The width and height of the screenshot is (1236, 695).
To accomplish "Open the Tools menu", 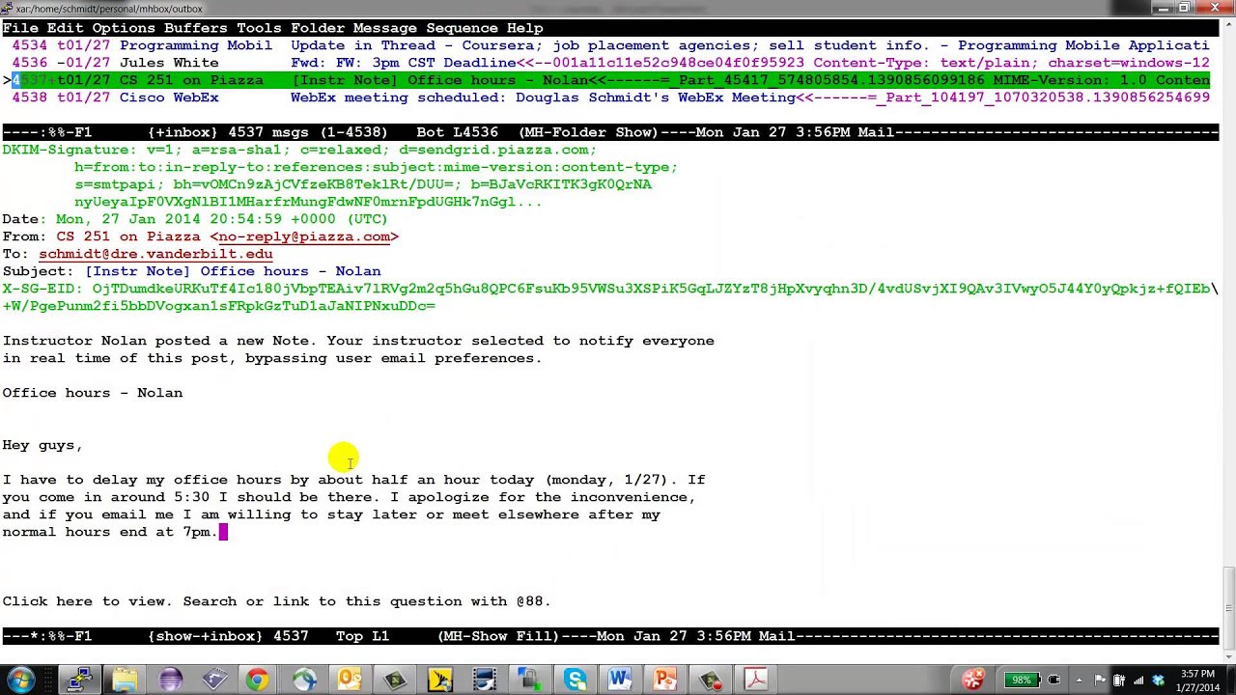I will 259,28.
